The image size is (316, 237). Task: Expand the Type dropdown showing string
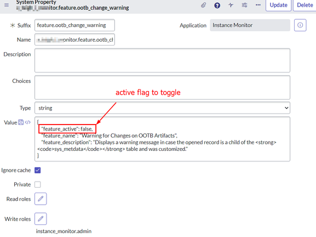[162, 108]
